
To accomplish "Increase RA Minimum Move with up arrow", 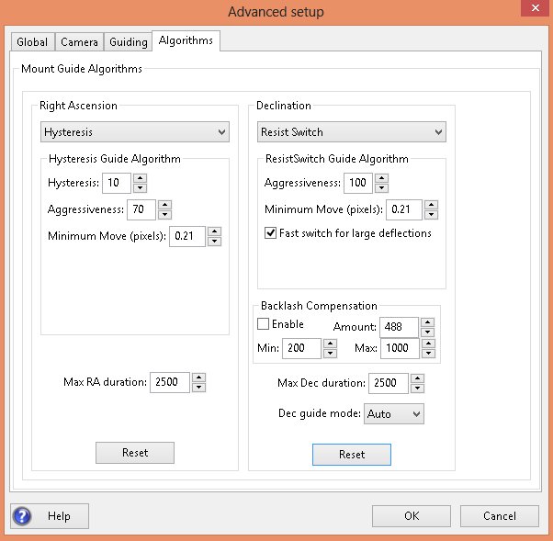I will point(214,231).
